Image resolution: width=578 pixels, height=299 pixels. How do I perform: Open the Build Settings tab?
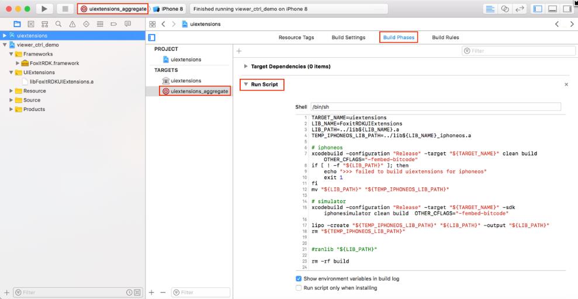pos(348,37)
